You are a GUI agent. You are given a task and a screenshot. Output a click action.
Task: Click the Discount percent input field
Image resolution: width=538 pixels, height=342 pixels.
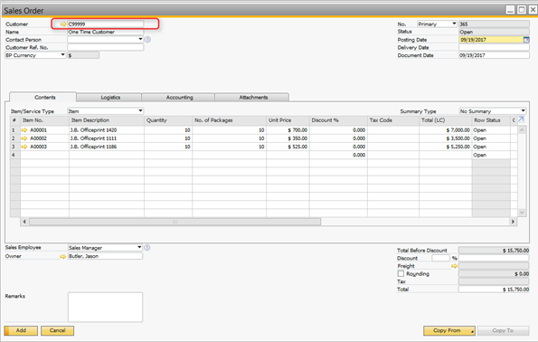pyautogui.click(x=440, y=258)
